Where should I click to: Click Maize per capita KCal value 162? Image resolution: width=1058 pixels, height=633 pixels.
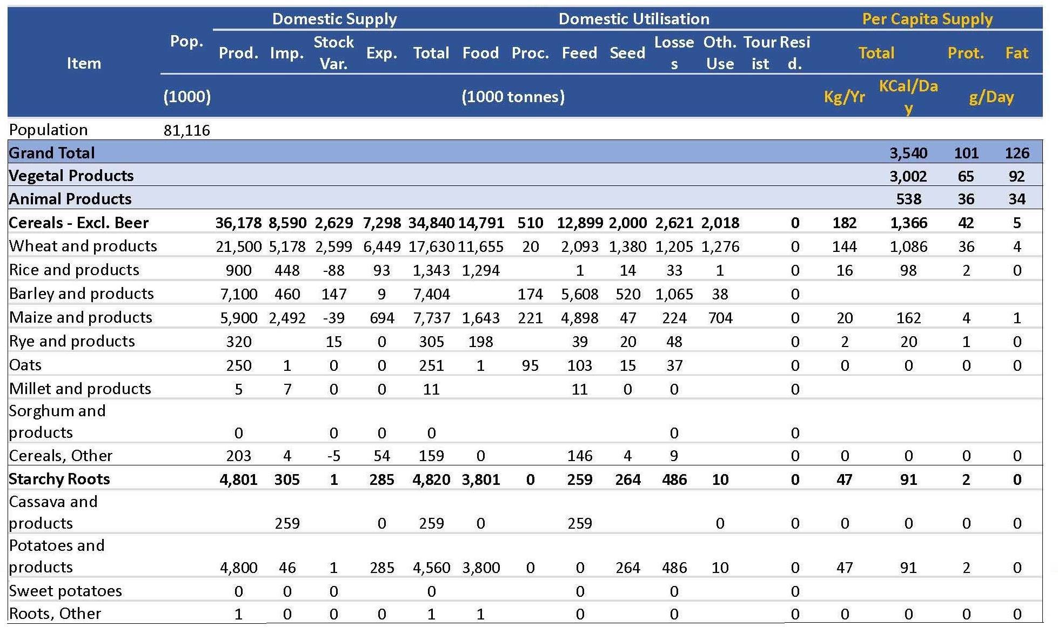click(908, 318)
